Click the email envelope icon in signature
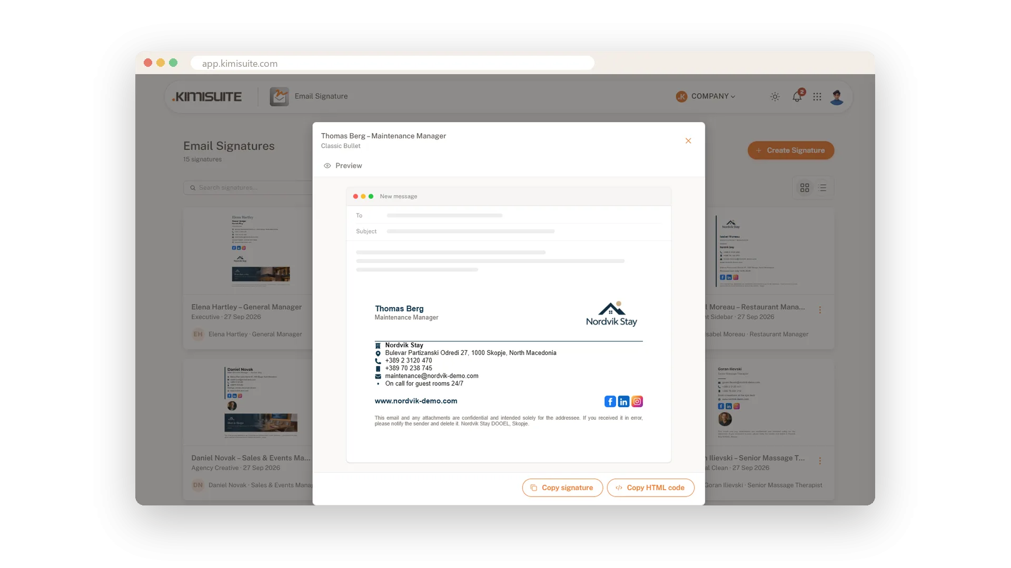Image resolution: width=1011 pixels, height=568 pixels. (378, 377)
